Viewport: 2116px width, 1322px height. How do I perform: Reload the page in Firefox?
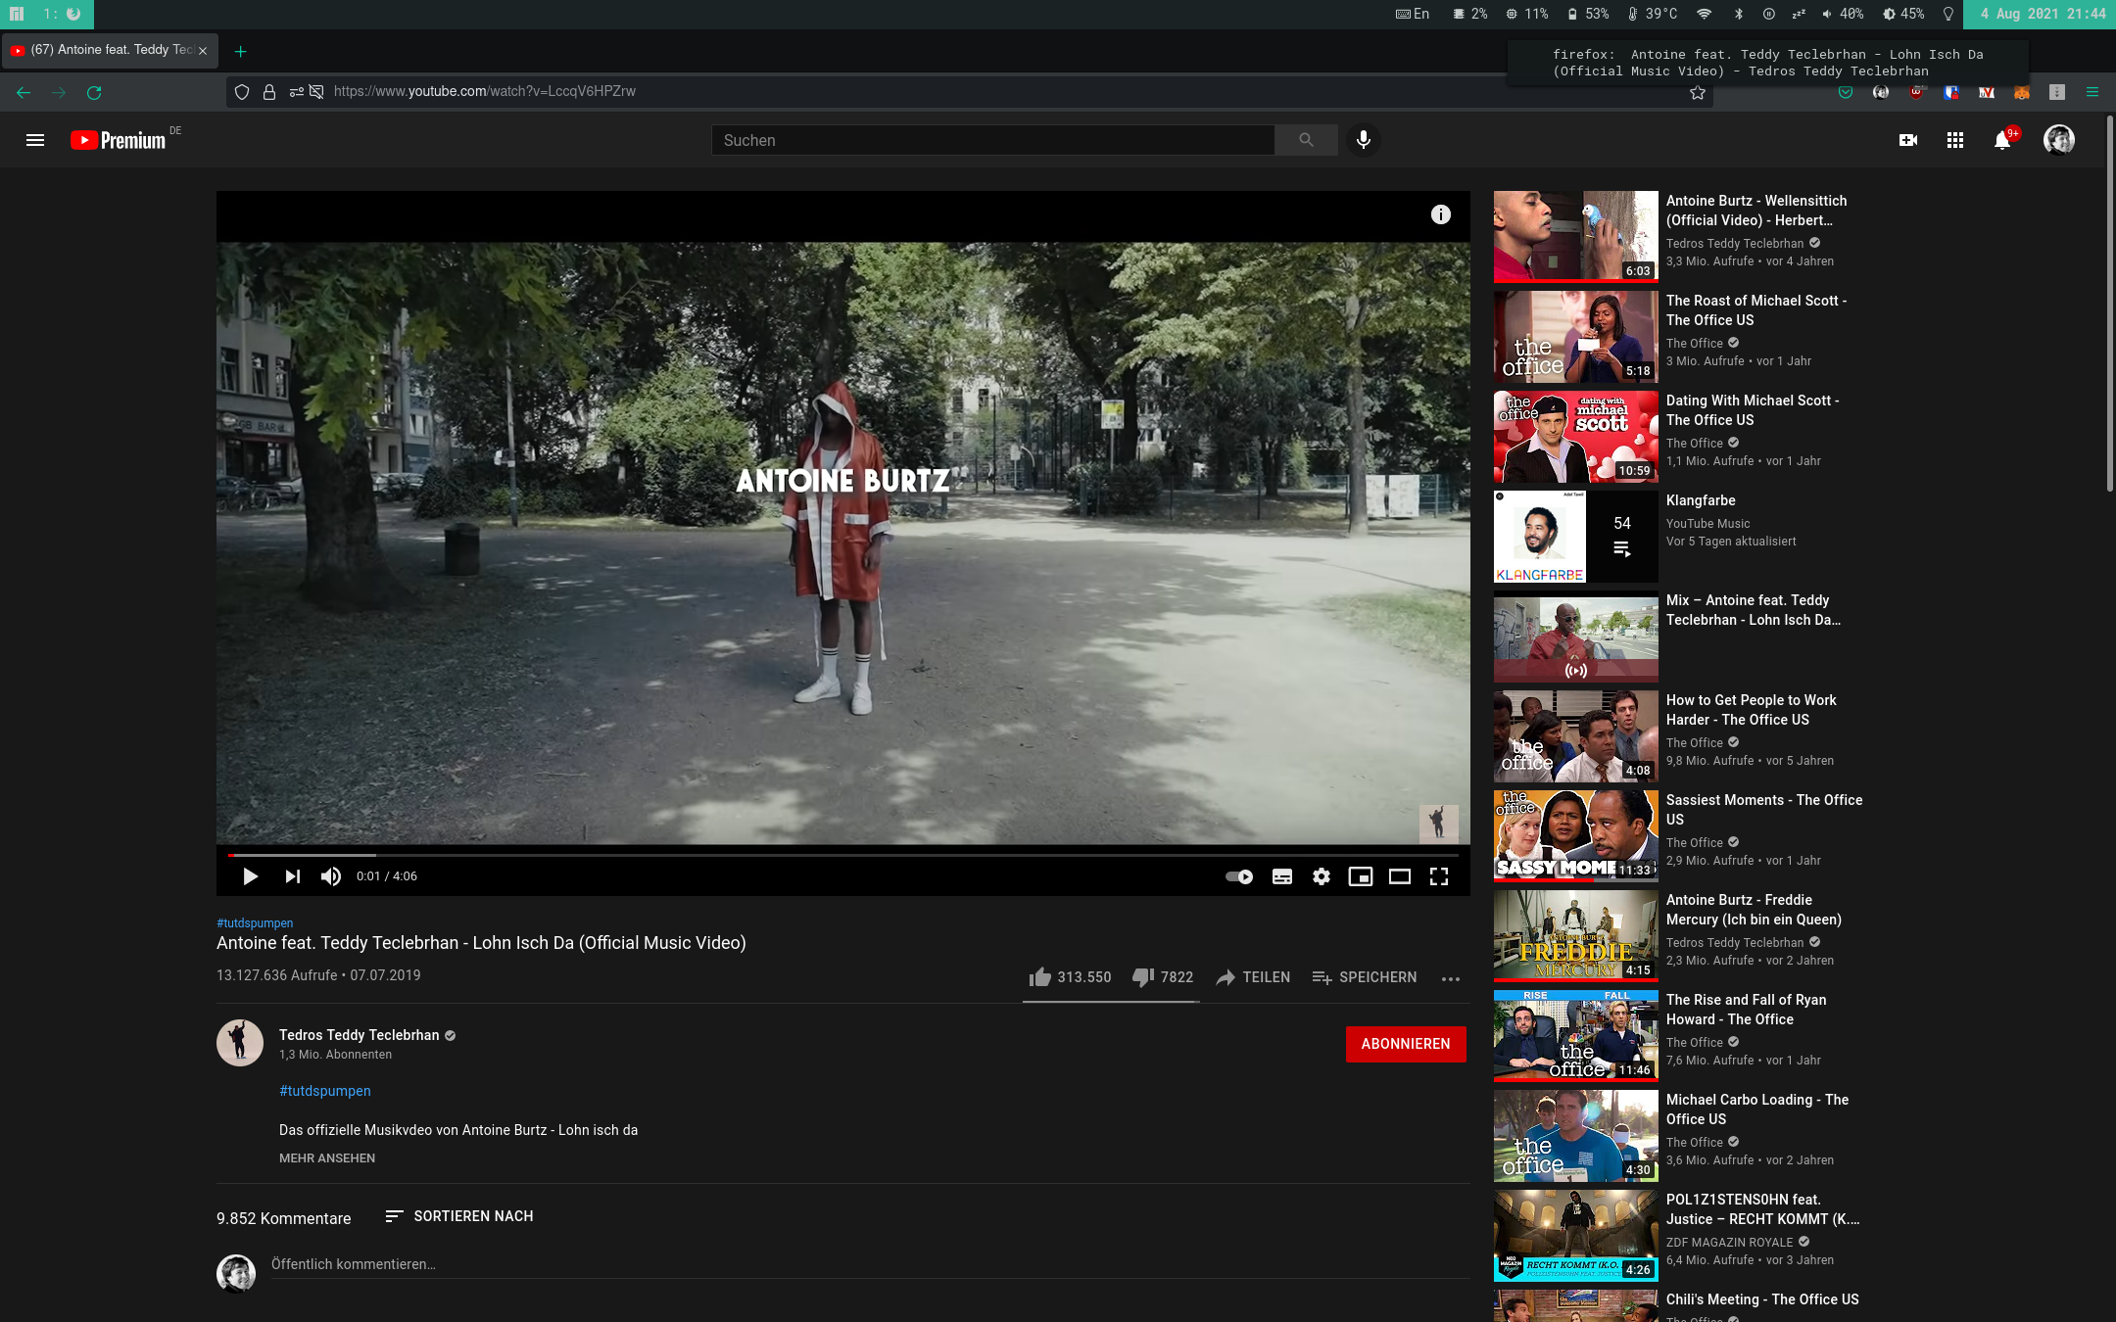(x=94, y=92)
